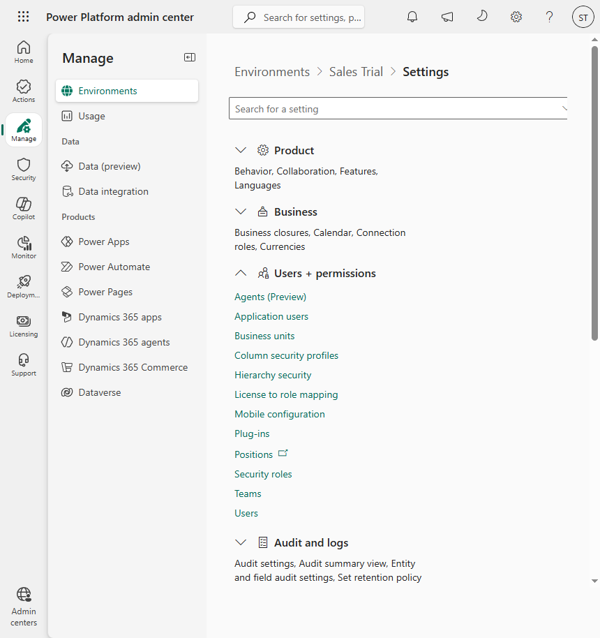
Task: Open Security roles link
Action: (x=263, y=474)
